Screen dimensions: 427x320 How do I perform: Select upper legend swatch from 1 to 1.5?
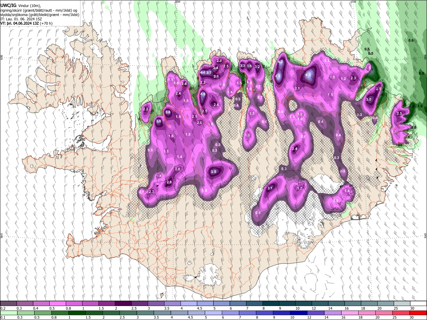(90, 304)
